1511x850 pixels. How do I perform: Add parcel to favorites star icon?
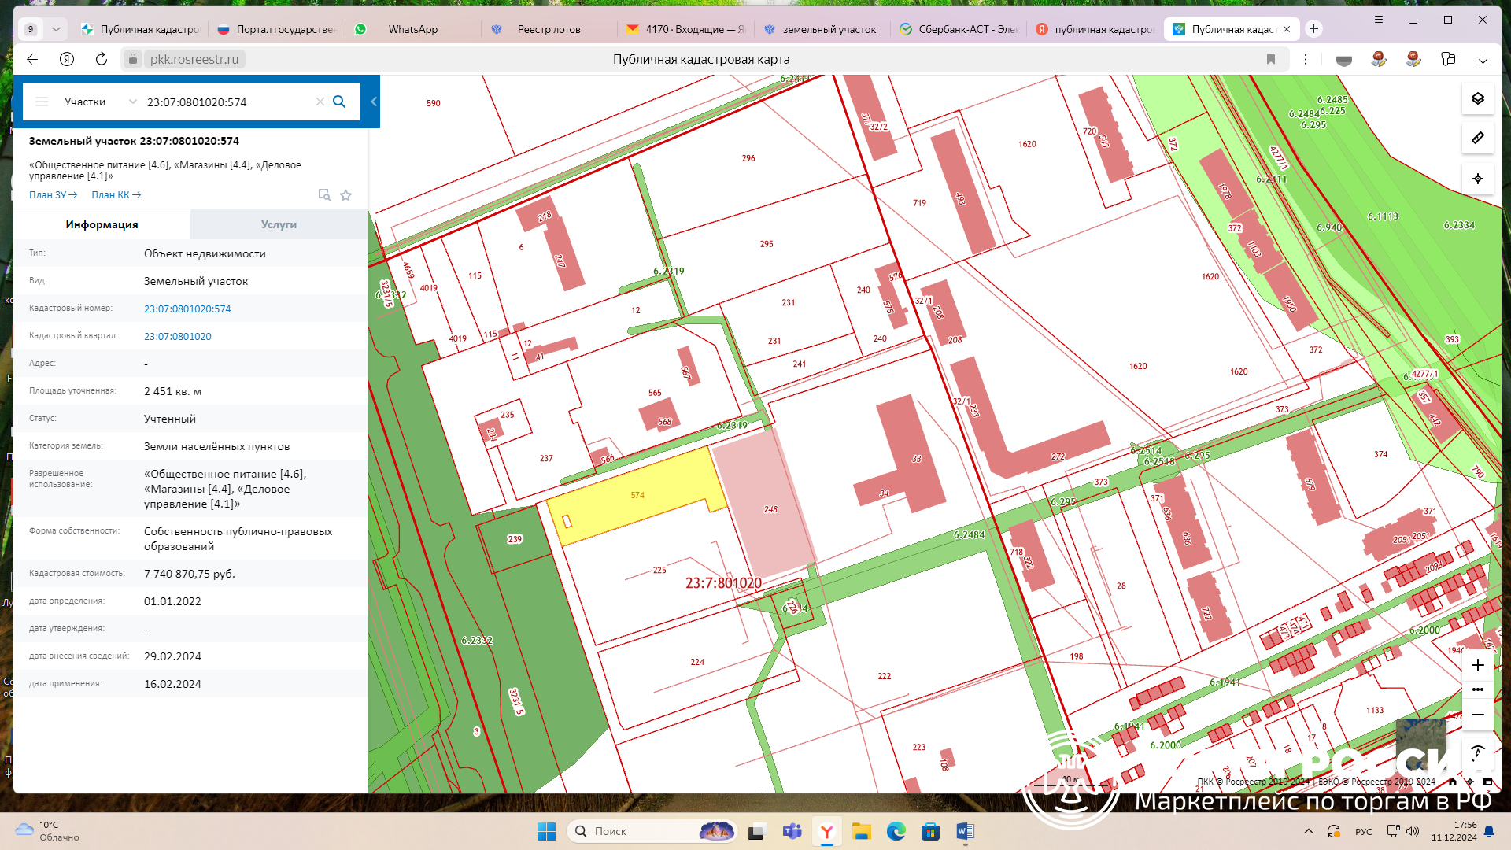pyautogui.click(x=345, y=195)
